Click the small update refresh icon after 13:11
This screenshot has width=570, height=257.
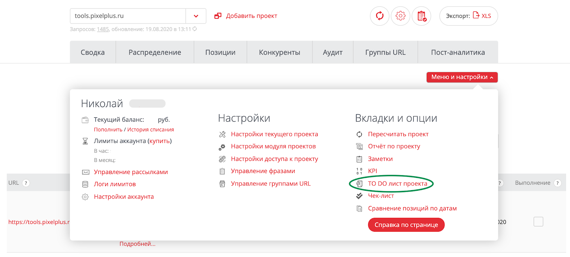(195, 29)
